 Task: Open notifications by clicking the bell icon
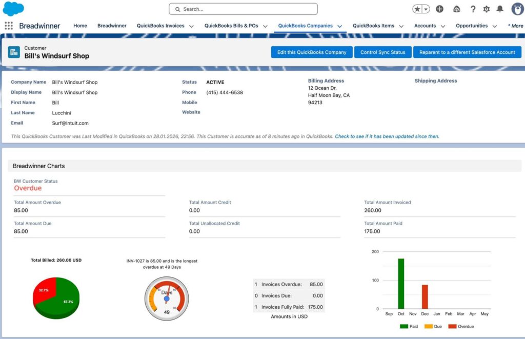[x=500, y=9]
